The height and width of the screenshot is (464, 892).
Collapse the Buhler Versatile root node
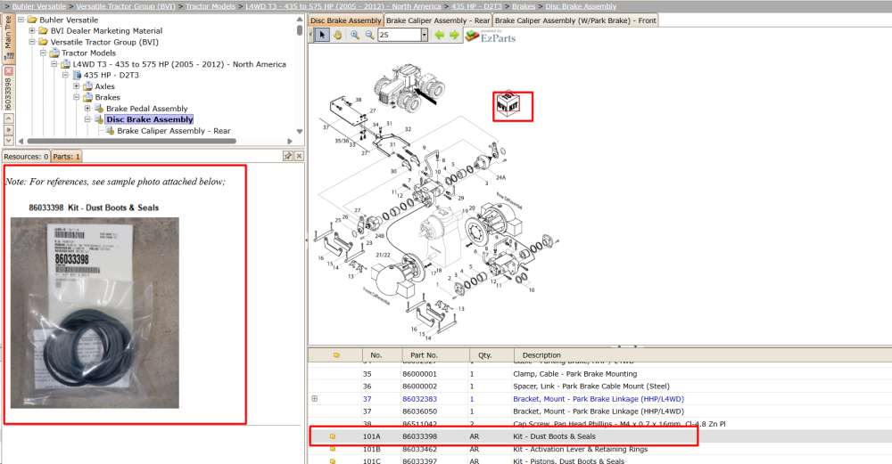pyautogui.click(x=21, y=20)
